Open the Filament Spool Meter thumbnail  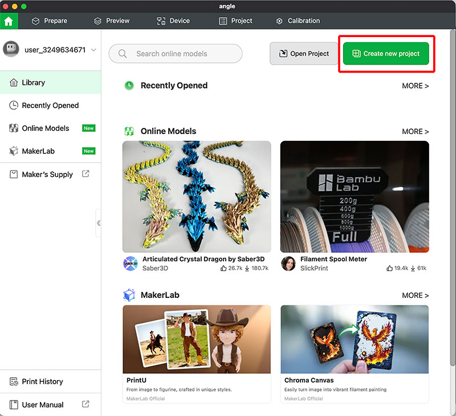click(355, 197)
